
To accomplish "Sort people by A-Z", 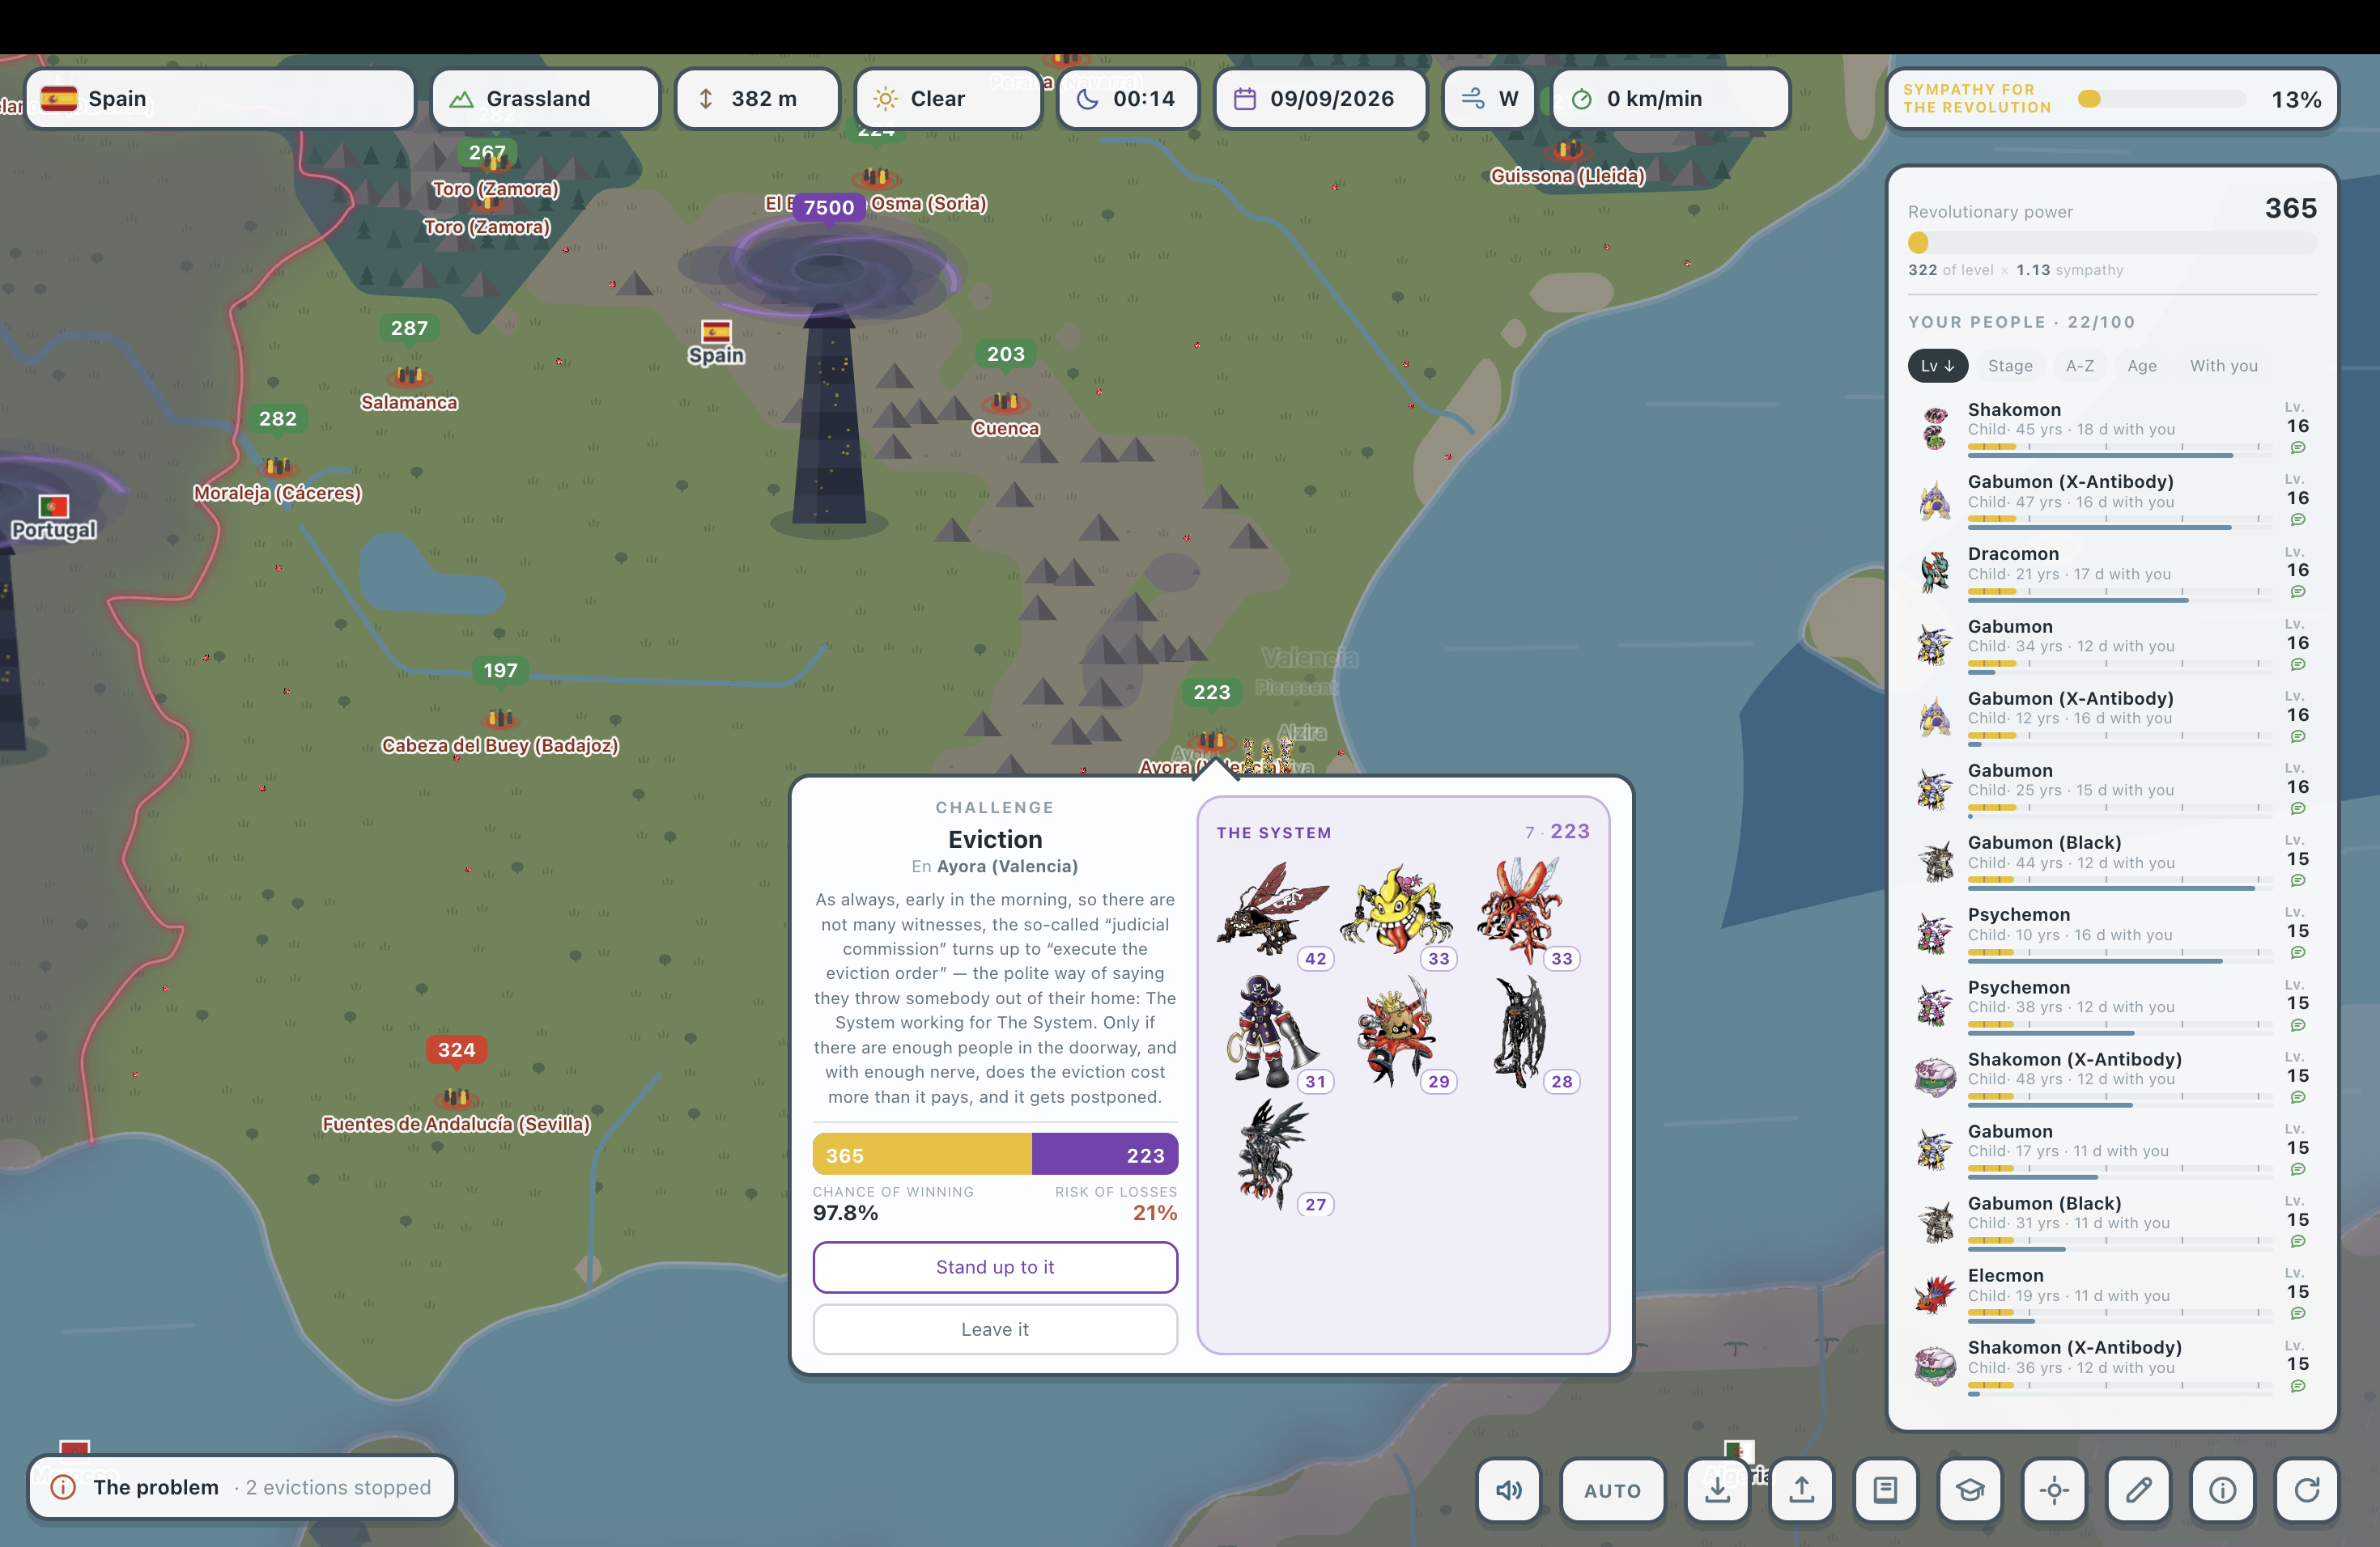I will pyautogui.click(x=2080, y=366).
